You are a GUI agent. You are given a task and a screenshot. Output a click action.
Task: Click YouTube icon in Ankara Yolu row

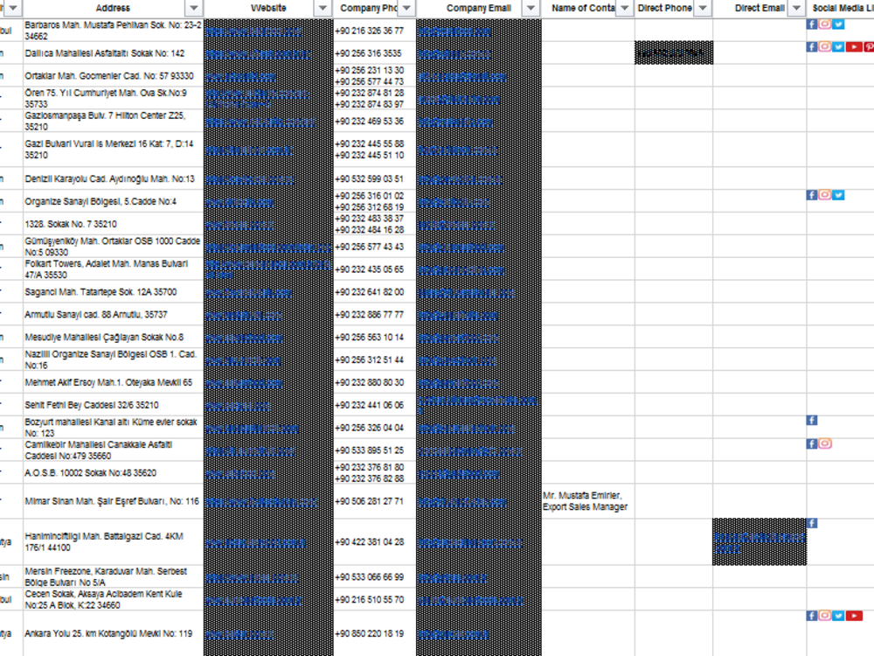click(854, 615)
